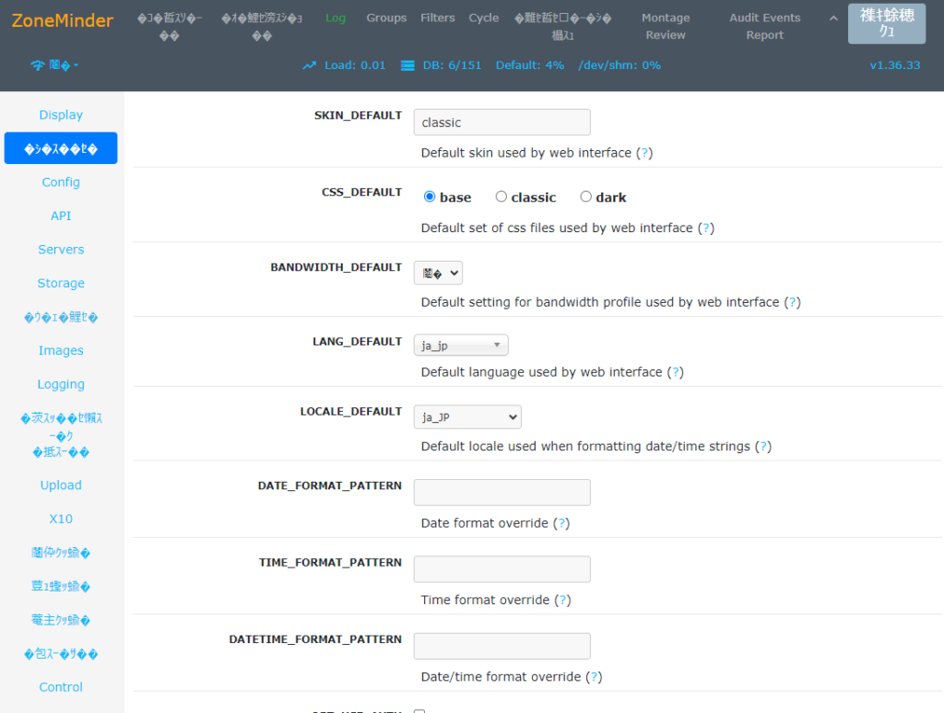Open the LANG_DEFAULT language dropdown
944x713 pixels.
click(461, 345)
